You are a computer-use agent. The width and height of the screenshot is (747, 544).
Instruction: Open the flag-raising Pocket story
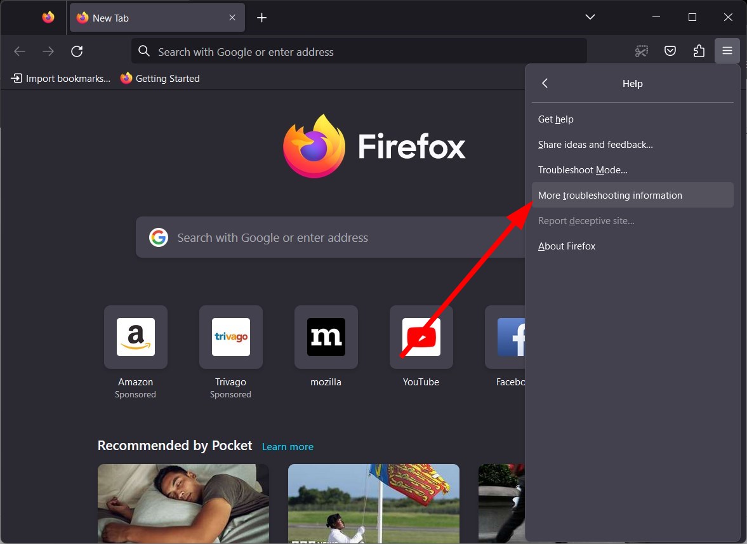(x=374, y=503)
